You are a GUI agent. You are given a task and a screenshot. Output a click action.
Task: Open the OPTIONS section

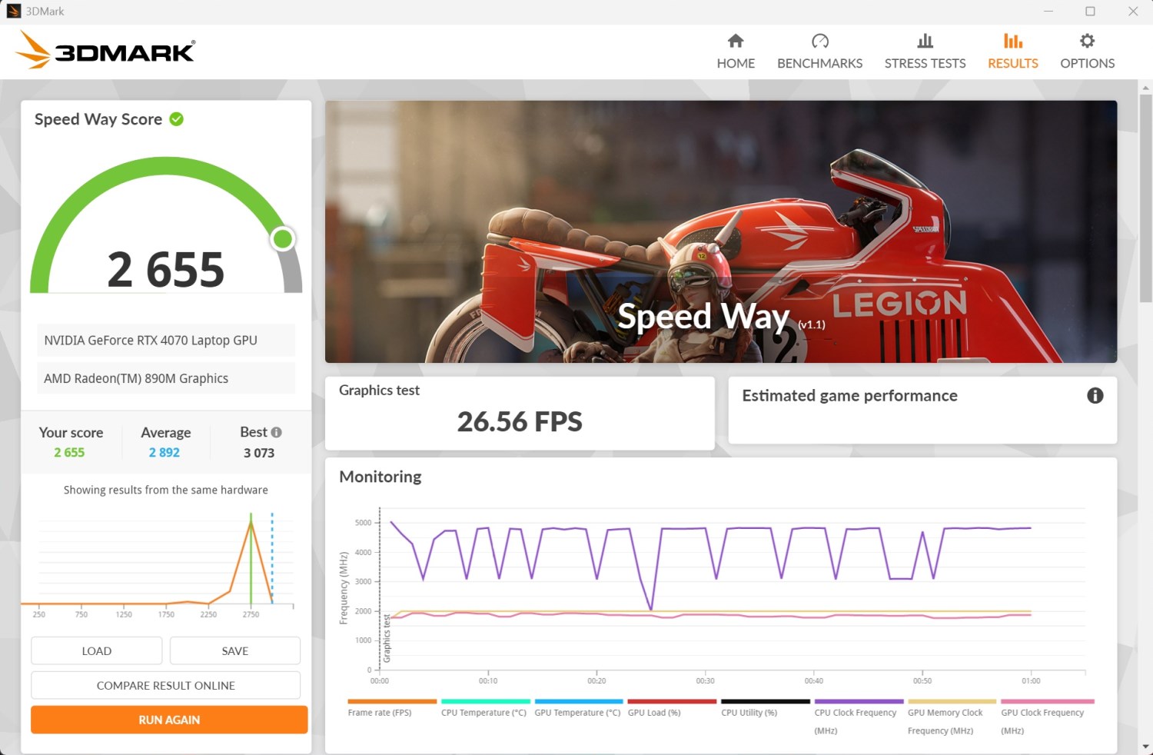[x=1087, y=52]
